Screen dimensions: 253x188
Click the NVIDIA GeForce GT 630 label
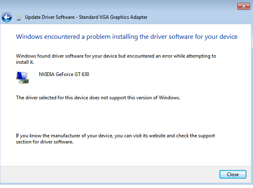tap(64, 74)
